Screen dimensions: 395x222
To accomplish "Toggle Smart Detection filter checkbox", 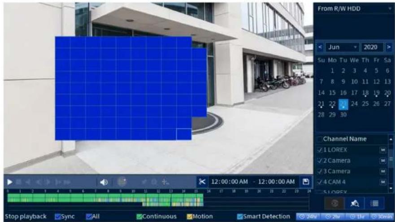I will (x=240, y=217).
